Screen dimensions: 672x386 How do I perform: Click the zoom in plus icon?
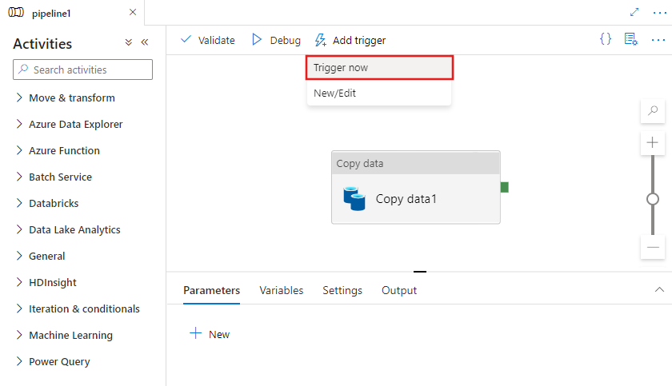[x=653, y=142]
